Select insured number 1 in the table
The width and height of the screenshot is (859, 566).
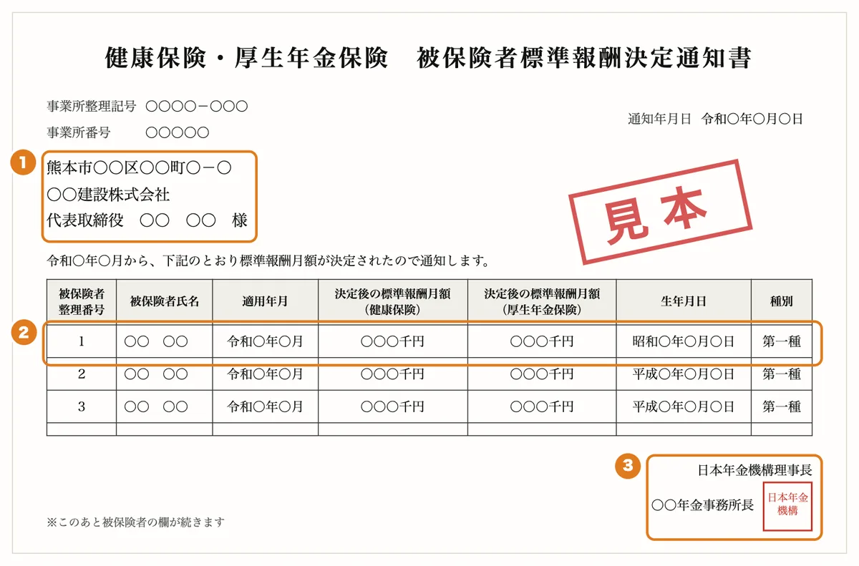[82, 341]
